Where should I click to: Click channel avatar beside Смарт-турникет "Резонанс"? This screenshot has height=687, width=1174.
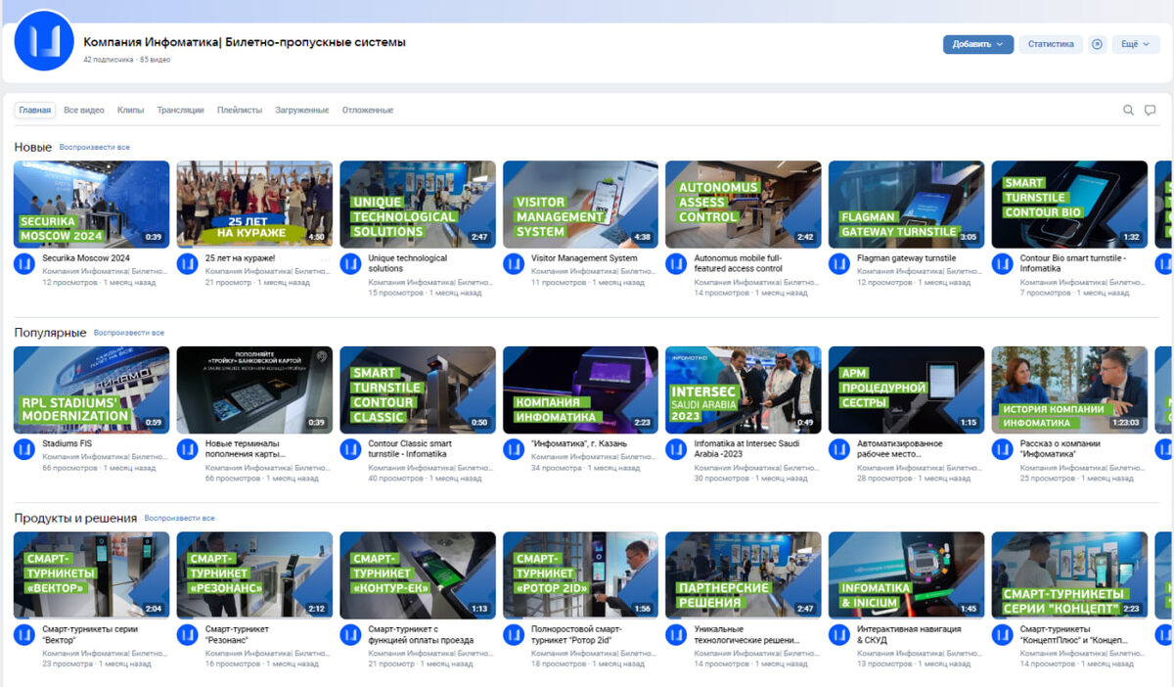[187, 635]
